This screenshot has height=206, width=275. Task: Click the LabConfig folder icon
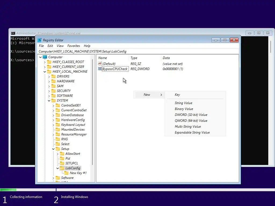point(62,168)
